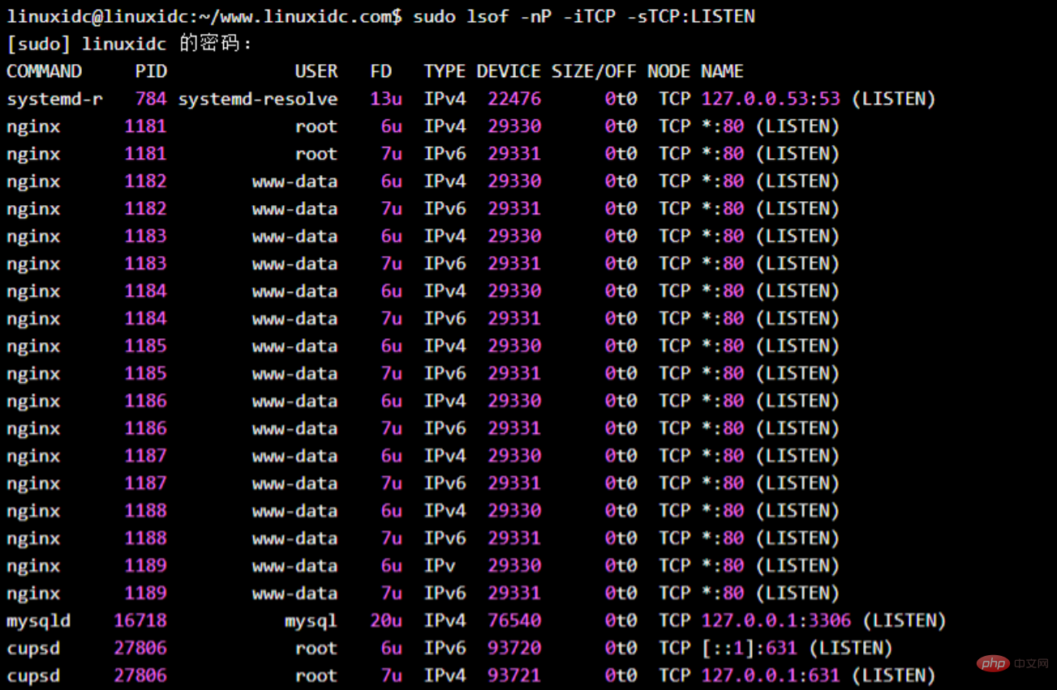
Task: Click 'nginx' in the PID 1185 IPv4 row
Action: (33, 346)
